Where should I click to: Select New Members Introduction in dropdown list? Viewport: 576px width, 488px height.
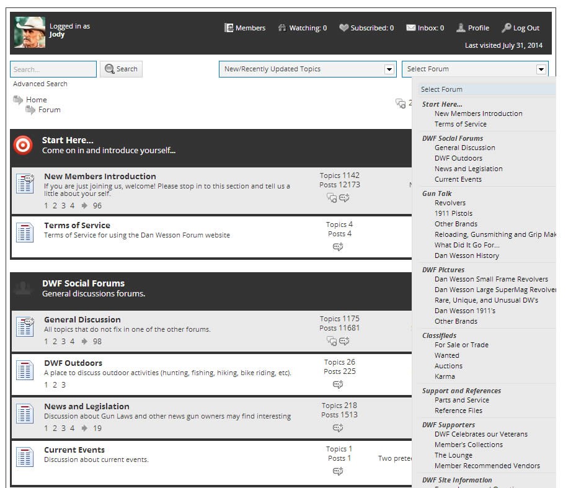coord(478,113)
